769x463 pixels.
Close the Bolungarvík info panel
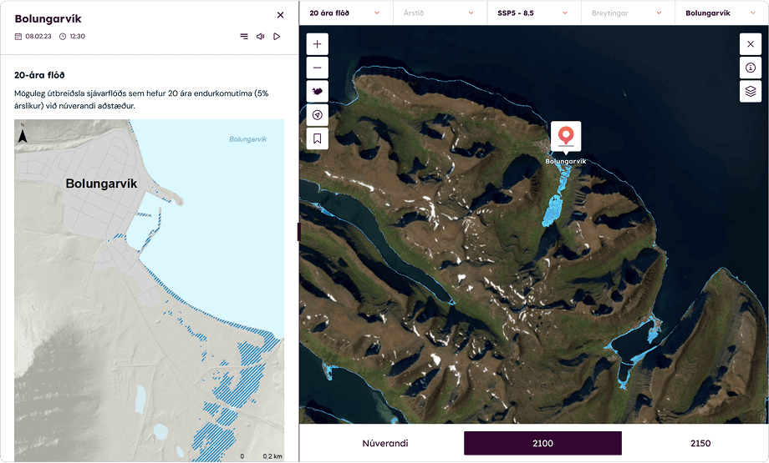[280, 15]
